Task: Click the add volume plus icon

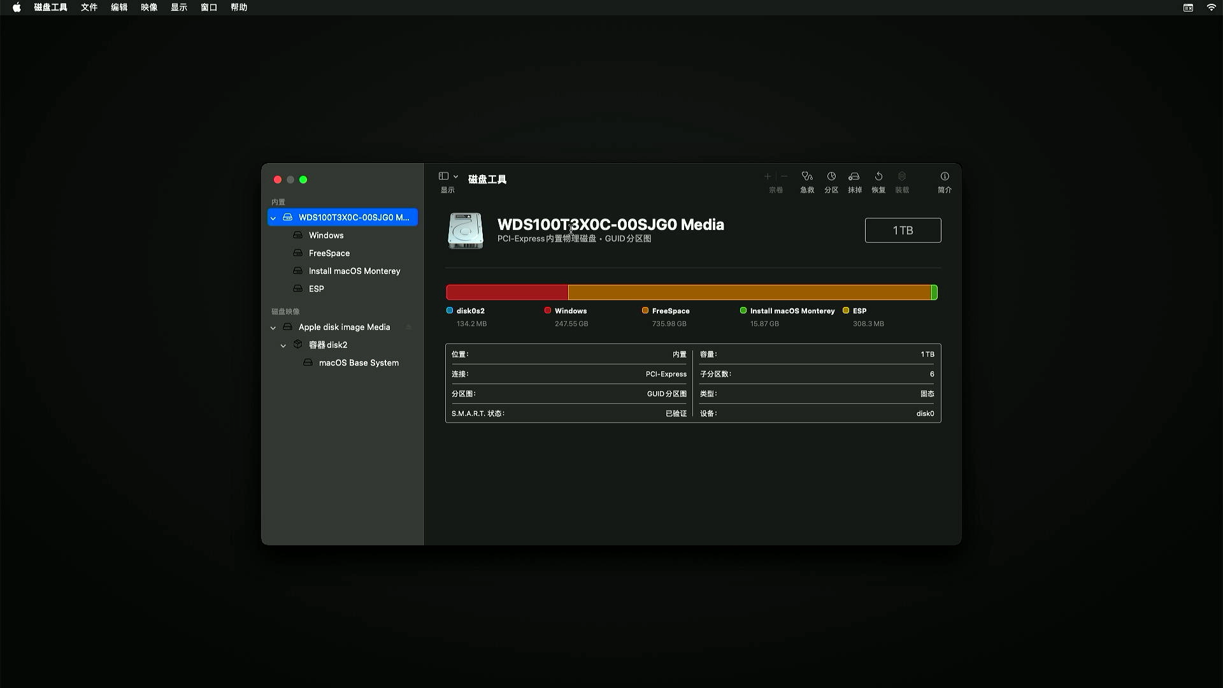Action: pos(768,176)
